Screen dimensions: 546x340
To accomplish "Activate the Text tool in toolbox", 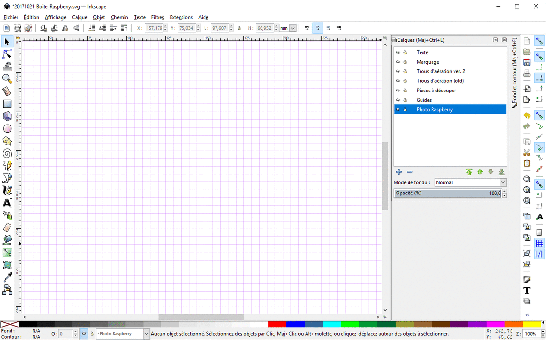I will tap(7, 203).
